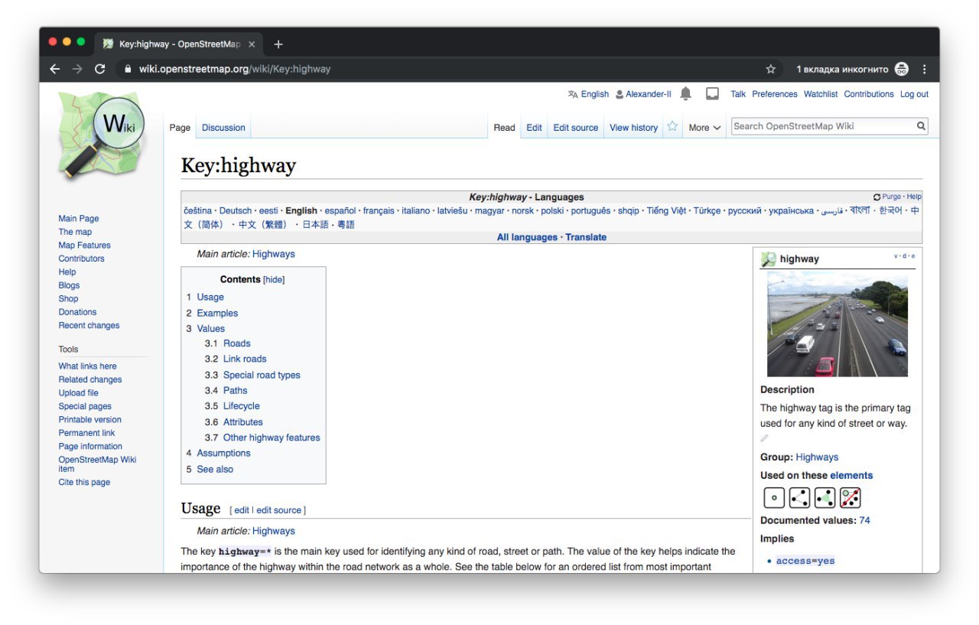This screenshot has height=625, width=979.
Task: Click the OpenStreetMap Wiki logo
Action: tap(101, 135)
